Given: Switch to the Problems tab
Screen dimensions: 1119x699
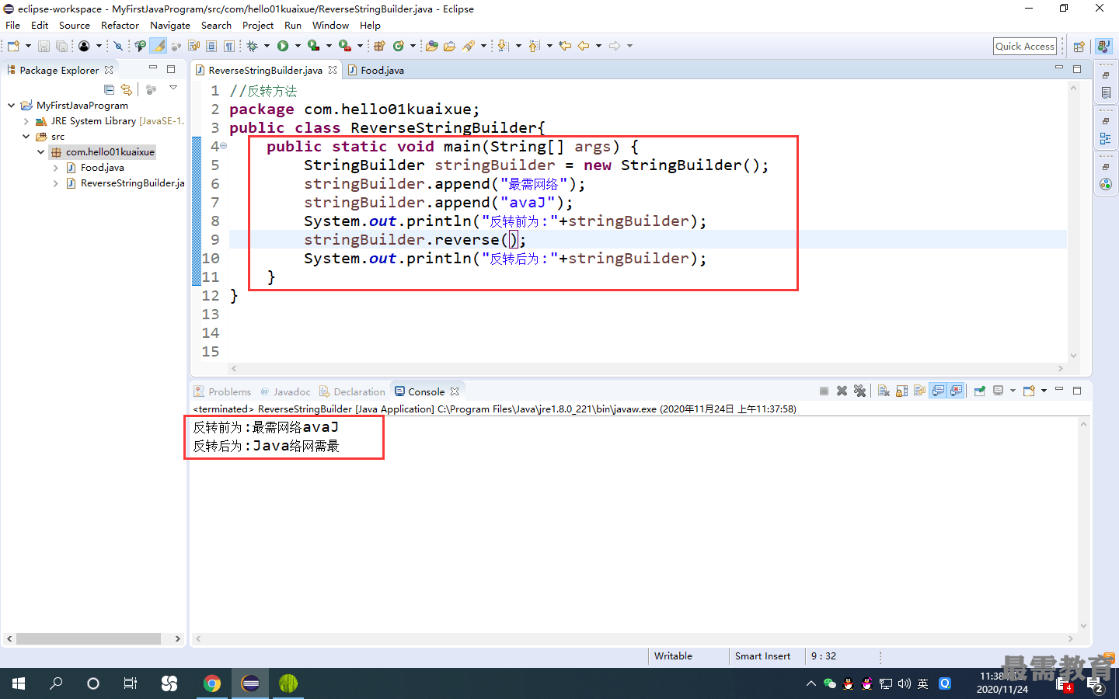Looking at the screenshot, I should (x=222, y=391).
